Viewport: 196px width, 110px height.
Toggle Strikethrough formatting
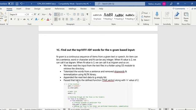24,19
